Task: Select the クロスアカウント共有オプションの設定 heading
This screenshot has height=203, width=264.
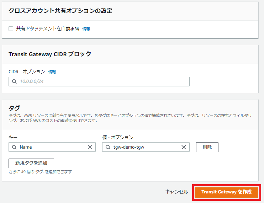Action: (60, 11)
